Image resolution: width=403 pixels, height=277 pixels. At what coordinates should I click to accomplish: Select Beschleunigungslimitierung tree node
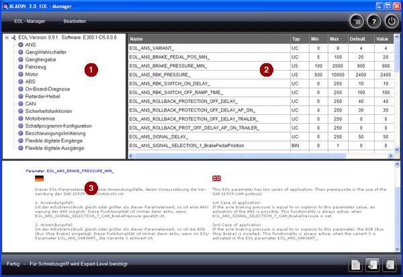point(55,133)
